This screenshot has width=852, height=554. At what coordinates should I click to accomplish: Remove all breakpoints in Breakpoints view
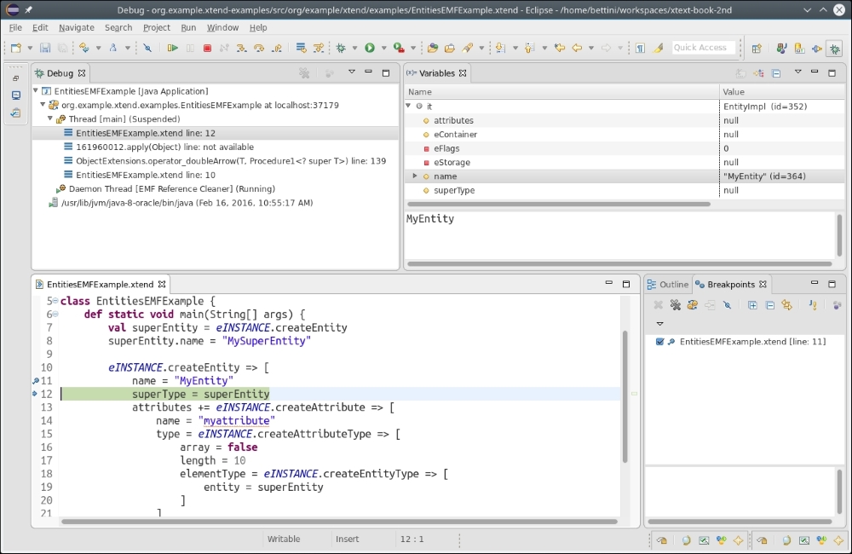(x=675, y=305)
